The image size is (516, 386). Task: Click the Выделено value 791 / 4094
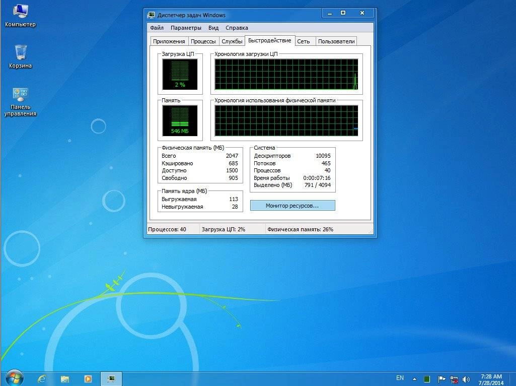tap(318, 185)
